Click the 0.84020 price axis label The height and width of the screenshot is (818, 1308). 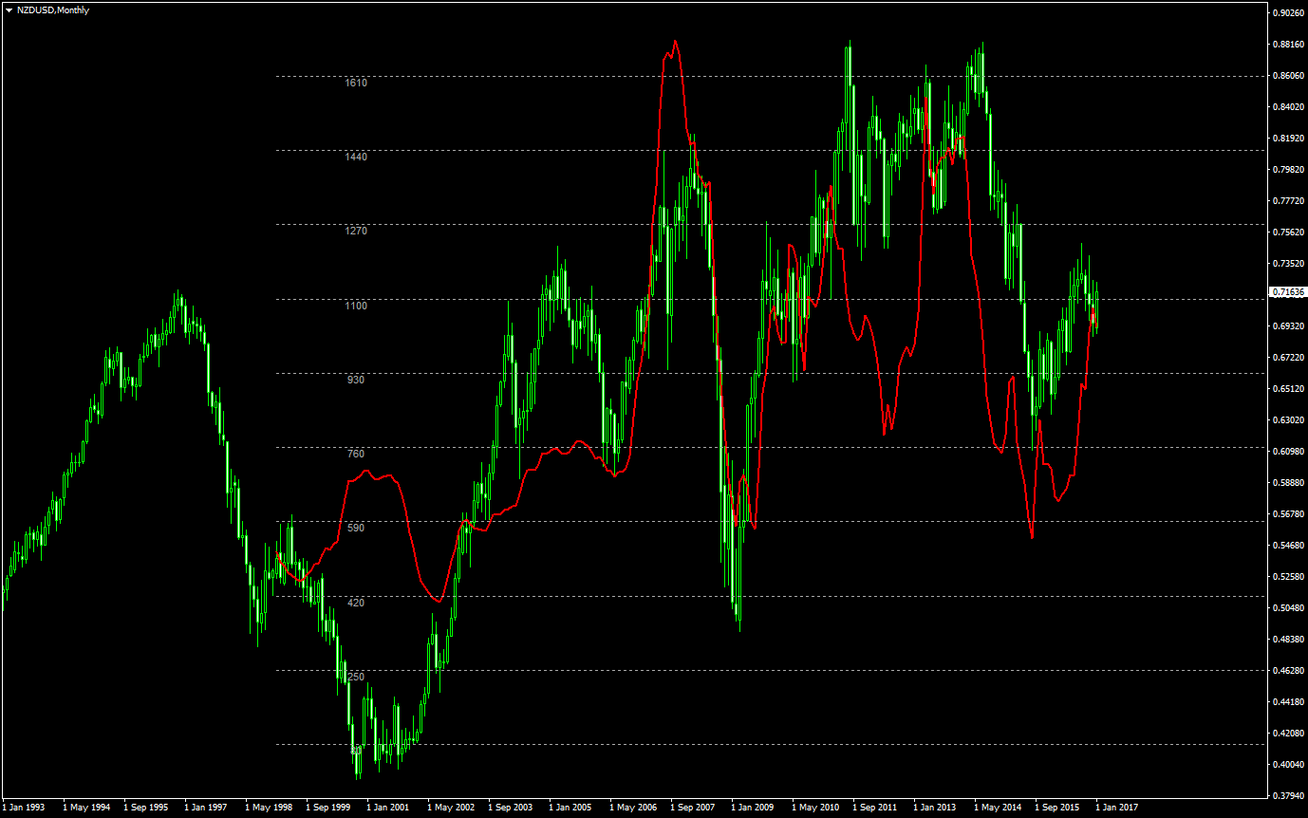[1287, 107]
